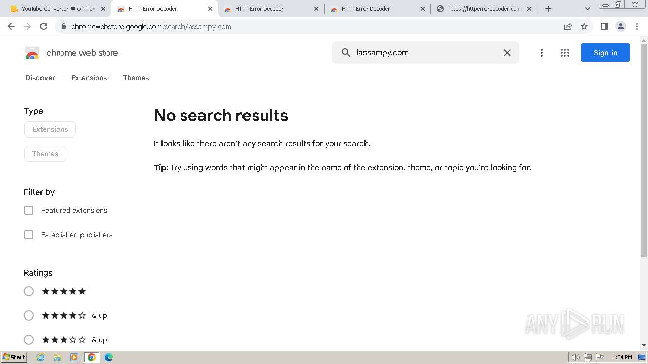648x364 pixels.
Task: Filter type by Extensions chip
Action: 50,129
